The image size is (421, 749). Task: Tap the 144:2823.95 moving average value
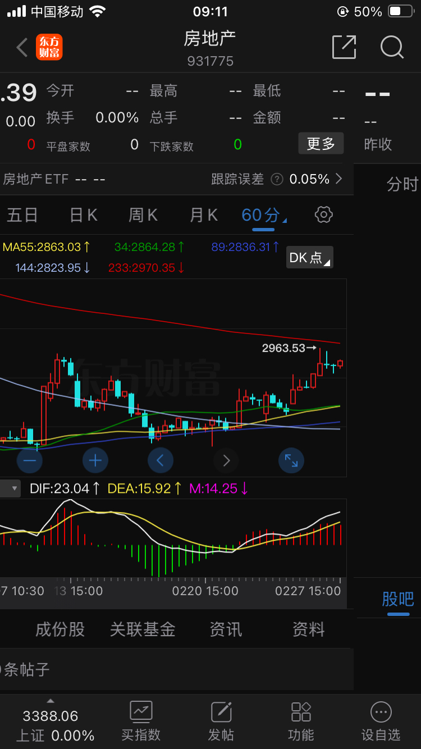[53, 268]
